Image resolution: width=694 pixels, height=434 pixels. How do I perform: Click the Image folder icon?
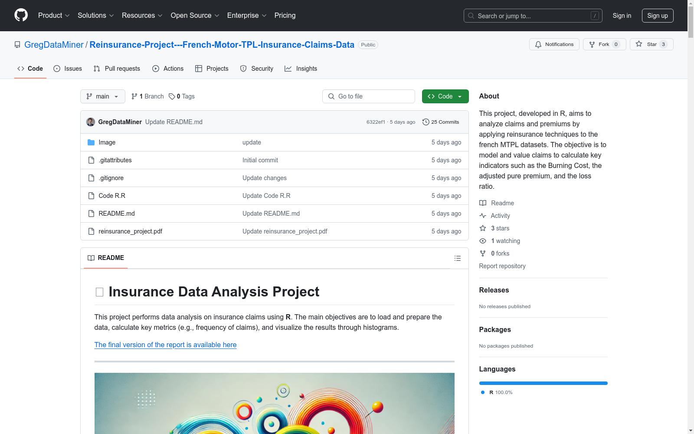(91, 142)
